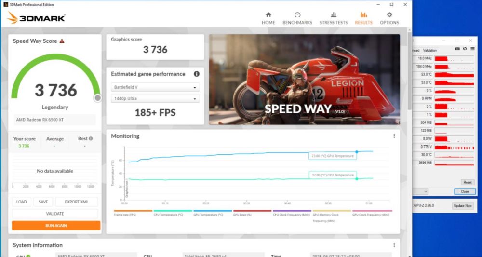482x257 pixels.
Task: Go to the HOME section
Action: pos(268,18)
